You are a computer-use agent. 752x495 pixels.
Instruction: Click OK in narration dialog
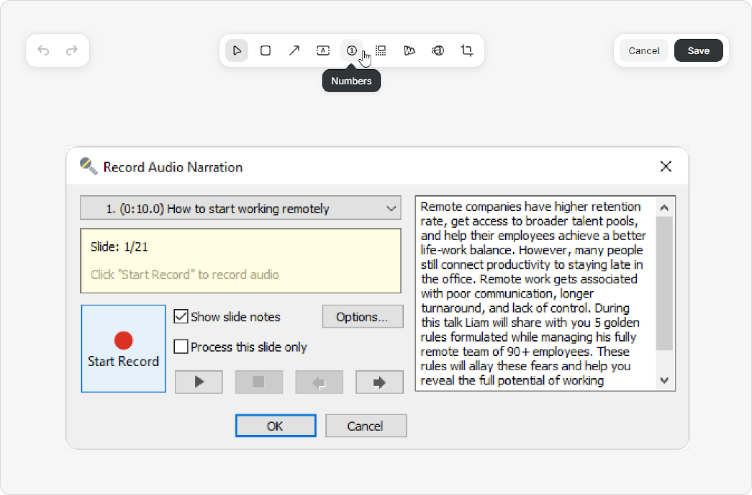pyautogui.click(x=275, y=426)
